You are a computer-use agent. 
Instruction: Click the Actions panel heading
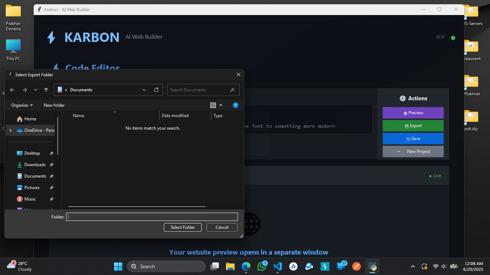[413, 98]
